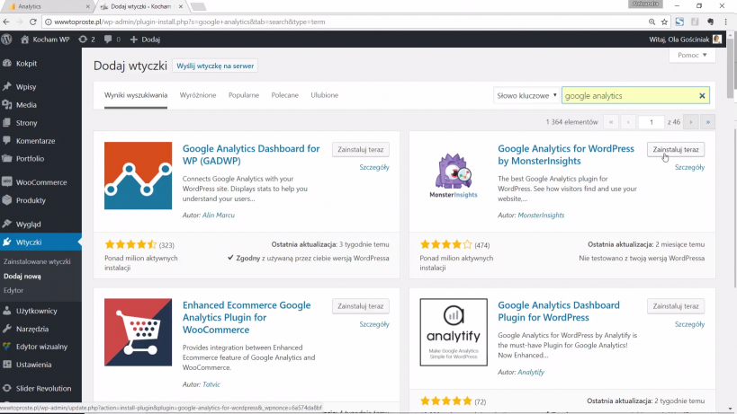The height and width of the screenshot is (414, 737).
Task: Click the Użytkownicy user icon
Action: 6,311
